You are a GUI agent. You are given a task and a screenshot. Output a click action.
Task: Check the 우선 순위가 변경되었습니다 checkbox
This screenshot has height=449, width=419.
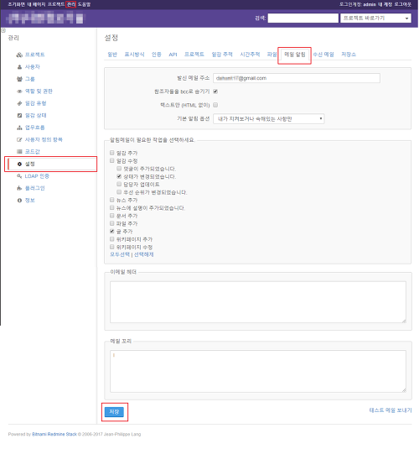pyautogui.click(x=119, y=192)
